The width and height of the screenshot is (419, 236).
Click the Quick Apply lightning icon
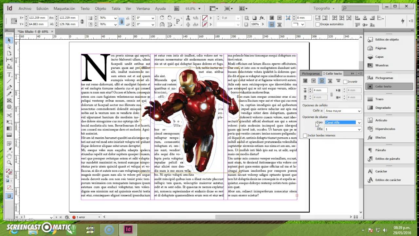[x=403, y=21]
